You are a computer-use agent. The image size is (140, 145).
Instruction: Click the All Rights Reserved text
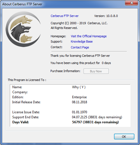64,28
